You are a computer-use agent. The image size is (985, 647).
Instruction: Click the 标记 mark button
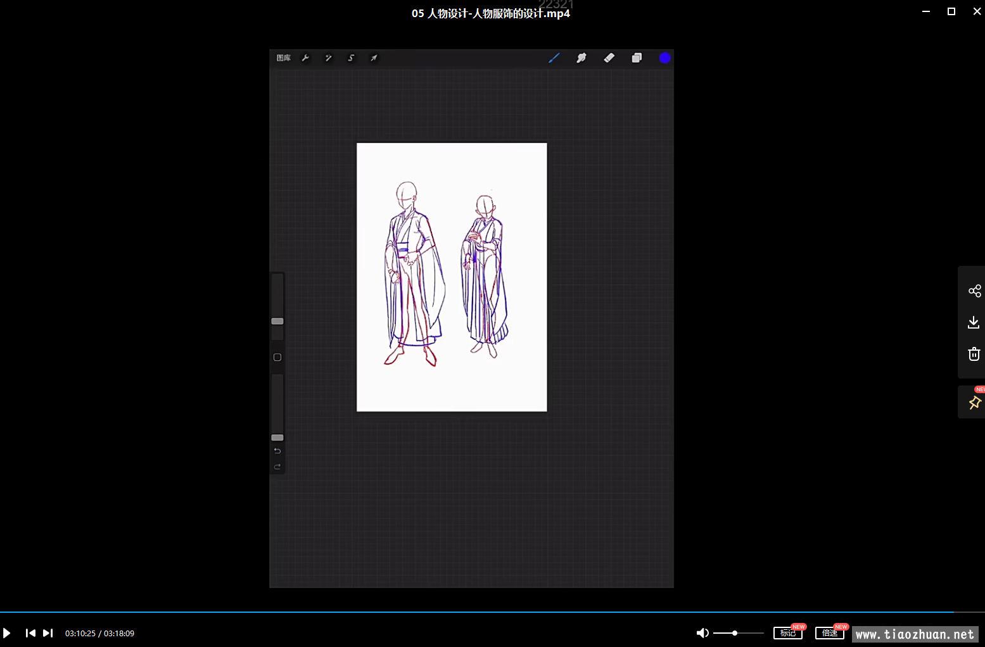tap(788, 633)
